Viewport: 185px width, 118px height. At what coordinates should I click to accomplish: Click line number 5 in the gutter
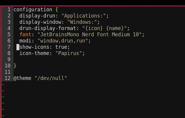point(9,34)
